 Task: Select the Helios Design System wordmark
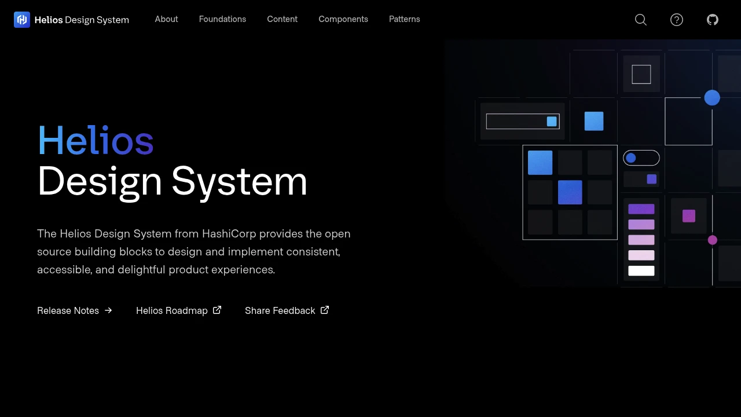coord(82,20)
